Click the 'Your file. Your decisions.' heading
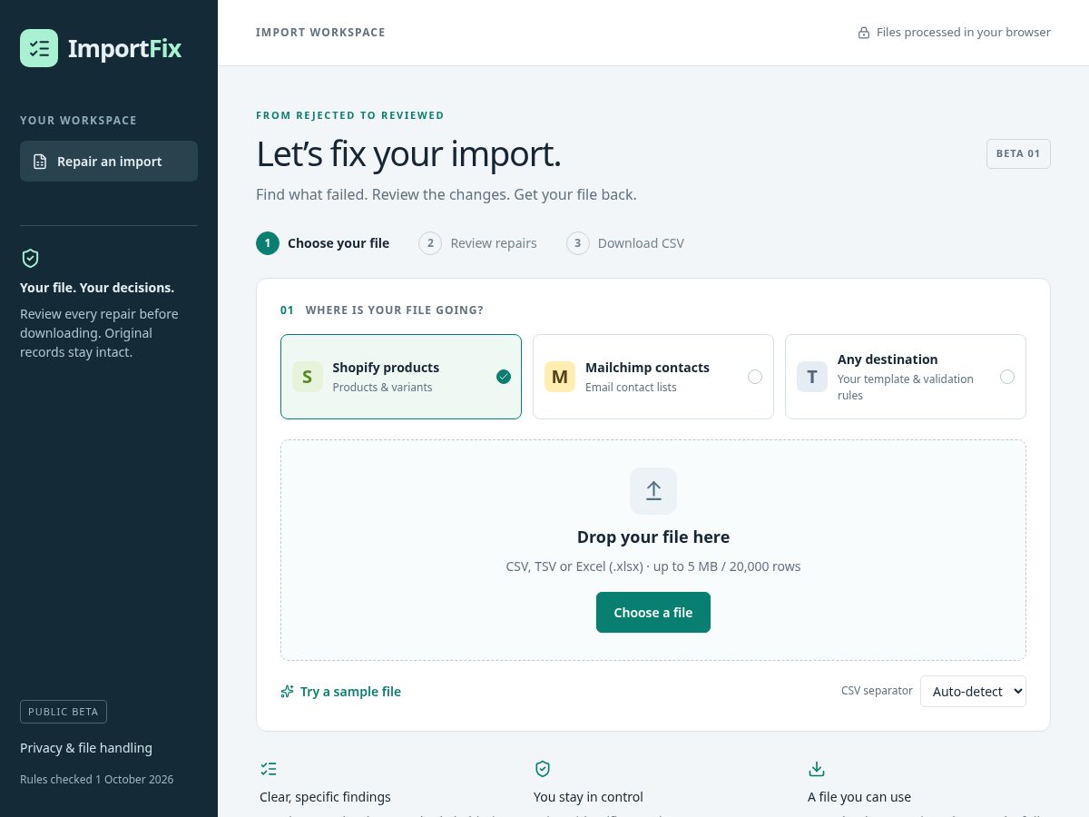 (x=97, y=288)
